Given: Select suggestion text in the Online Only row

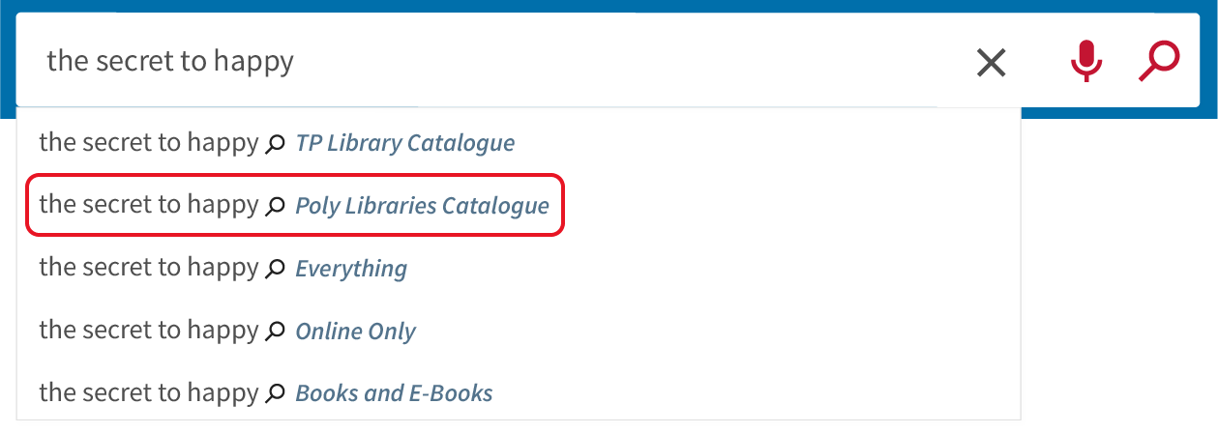Looking at the screenshot, I should (149, 331).
